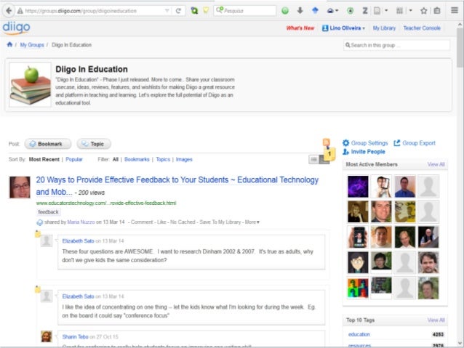The width and height of the screenshot is (464, 348).
Task: Click the blue diamond toolbar extension icon
Action: (x=315, y=11)
